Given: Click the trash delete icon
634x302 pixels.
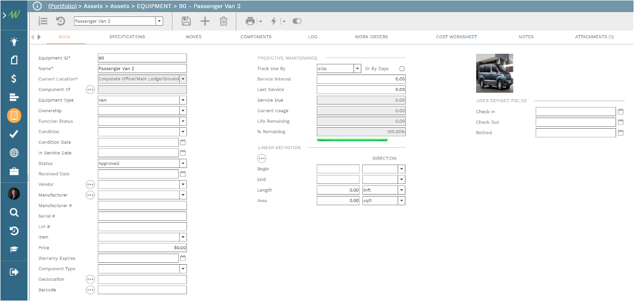Looking at the screenshot, I should point(223,21).
